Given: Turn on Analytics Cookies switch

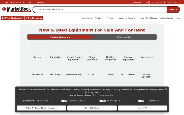Looking at the screenshot, I should [x=141, y=101].
